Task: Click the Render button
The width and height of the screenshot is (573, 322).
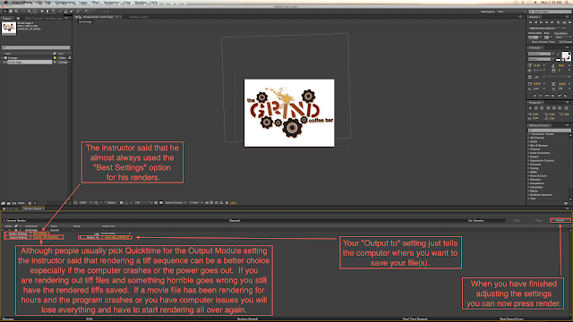Action: (560, 220)
